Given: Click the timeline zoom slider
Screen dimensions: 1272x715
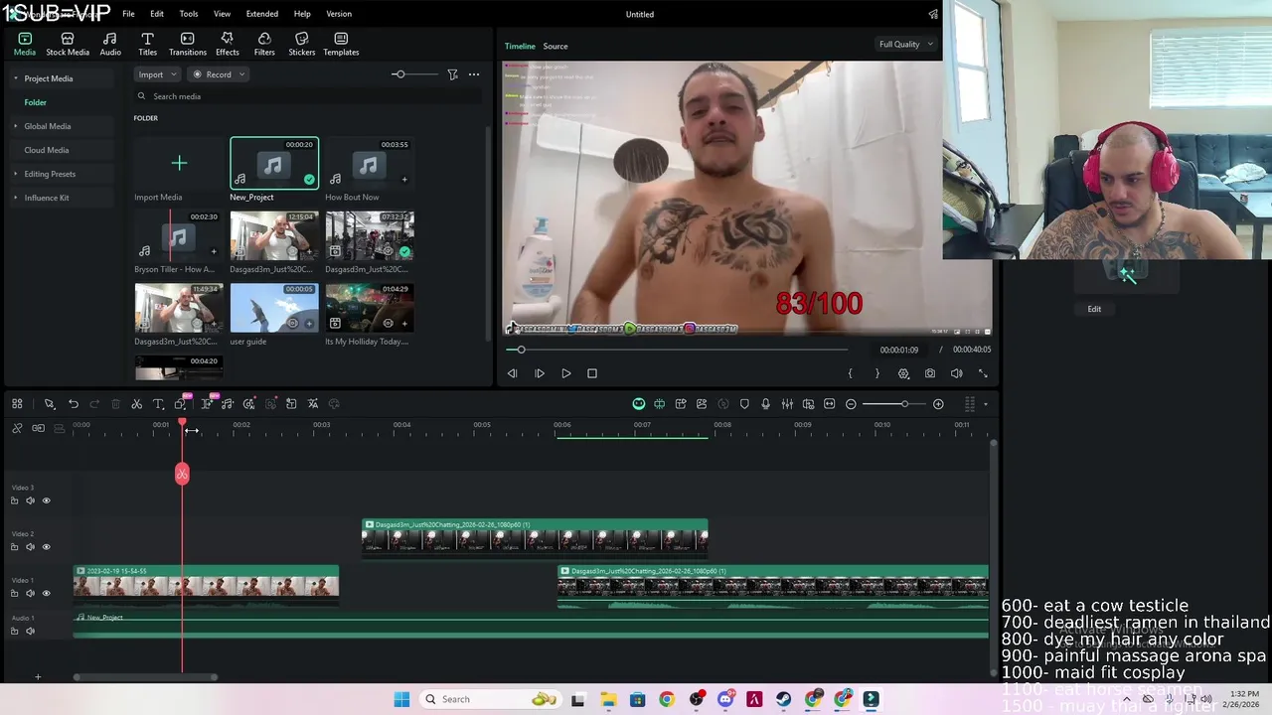Looking at the screenshot, I should 894,404.
